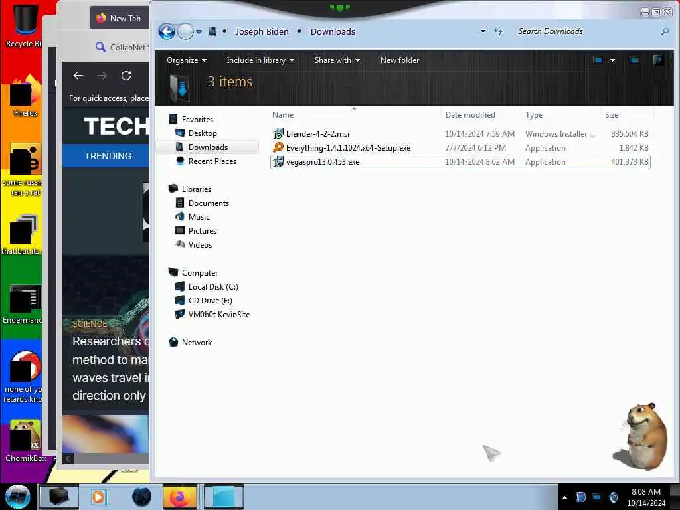
Task: Open CD Drive (E:)
Action: tap(210, 301)
